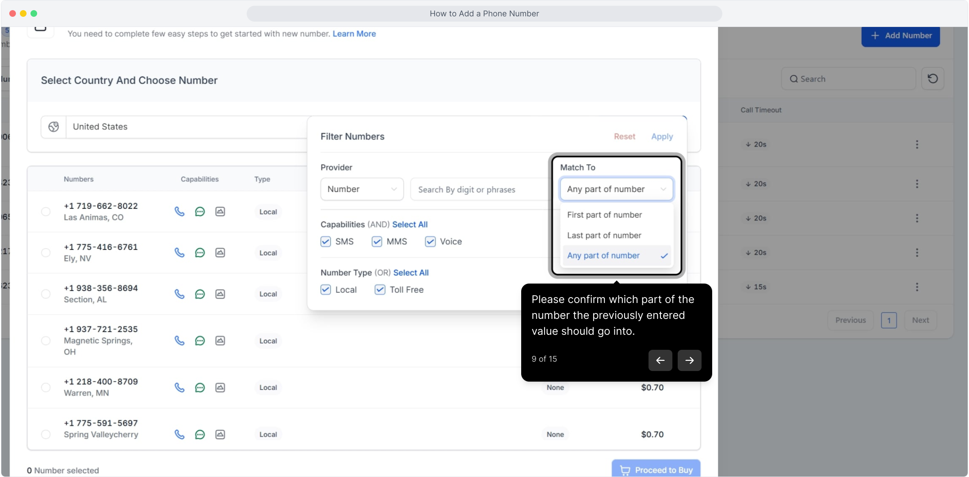Select radio button for +1 775-416-6761
The height and width of the screenshot is (477, 969).
(46, 253)
